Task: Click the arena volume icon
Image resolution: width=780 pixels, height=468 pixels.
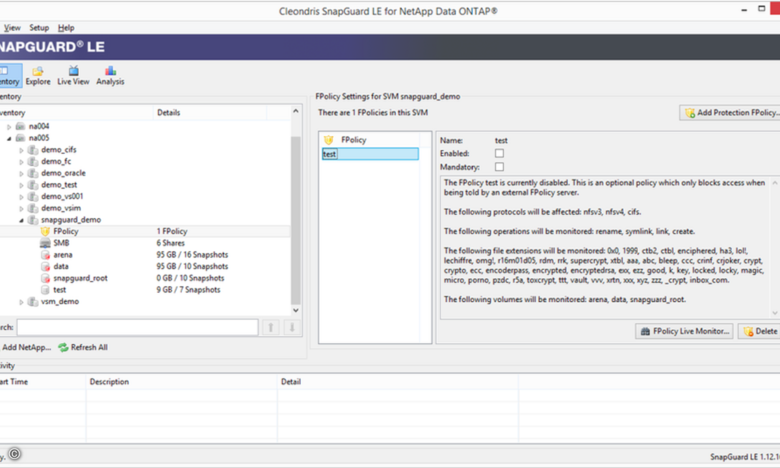Action: [x=45, y=255]
